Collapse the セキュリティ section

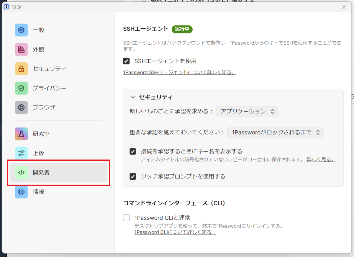[134, 97]
